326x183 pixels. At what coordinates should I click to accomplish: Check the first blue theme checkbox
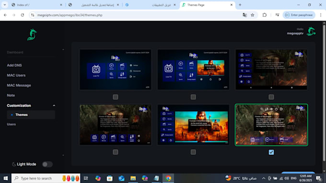116,97
